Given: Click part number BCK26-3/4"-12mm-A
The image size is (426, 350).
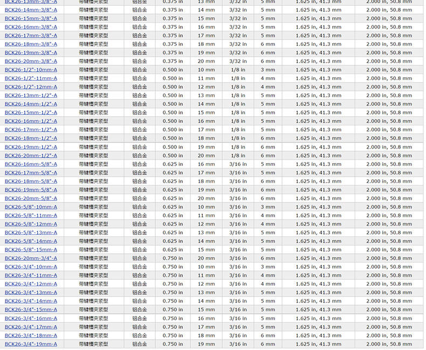Looking at the screenshot, I should coord(31,284).
